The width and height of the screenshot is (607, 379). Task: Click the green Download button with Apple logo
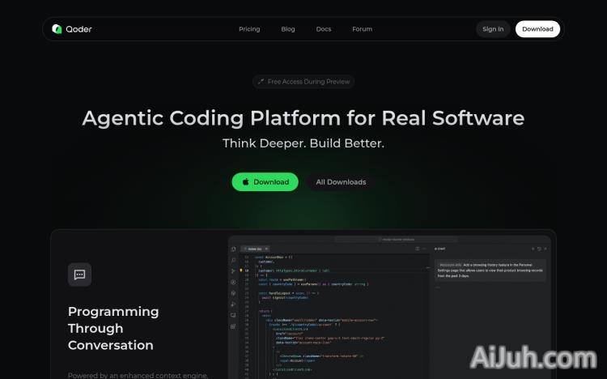click(x=265, y=182)
